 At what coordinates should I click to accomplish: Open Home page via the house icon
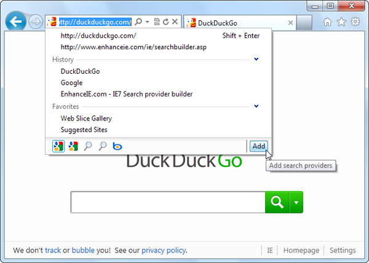pos(327,22)
